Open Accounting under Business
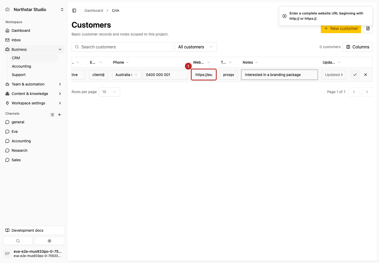 (34, 66)
